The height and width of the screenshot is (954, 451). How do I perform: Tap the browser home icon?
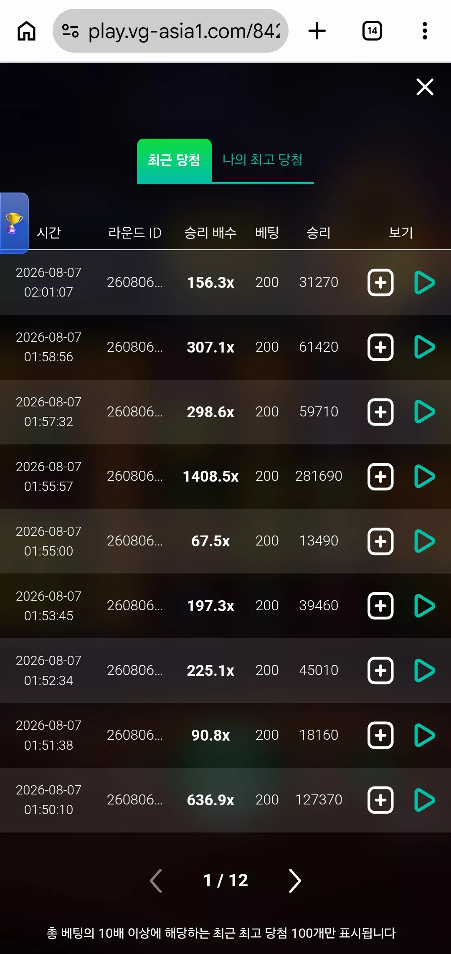26,31
